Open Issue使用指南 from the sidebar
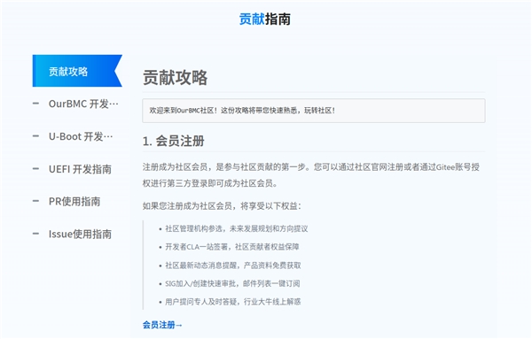The image size is (532, 339). 80,234
